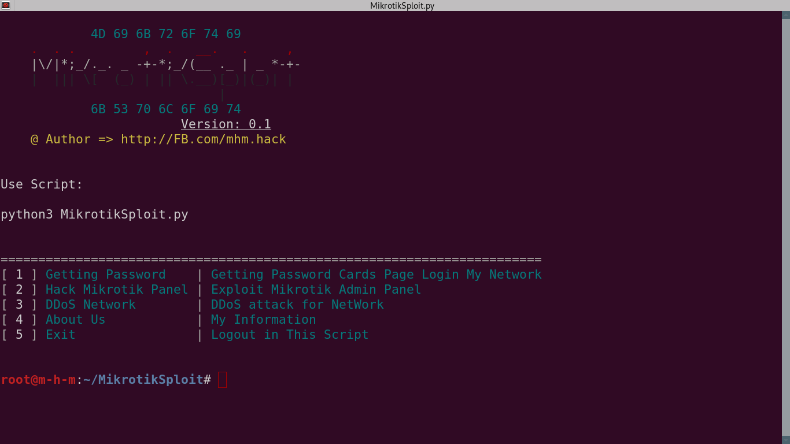Click 'Logout in This Script' description
Viewport: 790px width, 444px height.
click(x=290, y=335)
